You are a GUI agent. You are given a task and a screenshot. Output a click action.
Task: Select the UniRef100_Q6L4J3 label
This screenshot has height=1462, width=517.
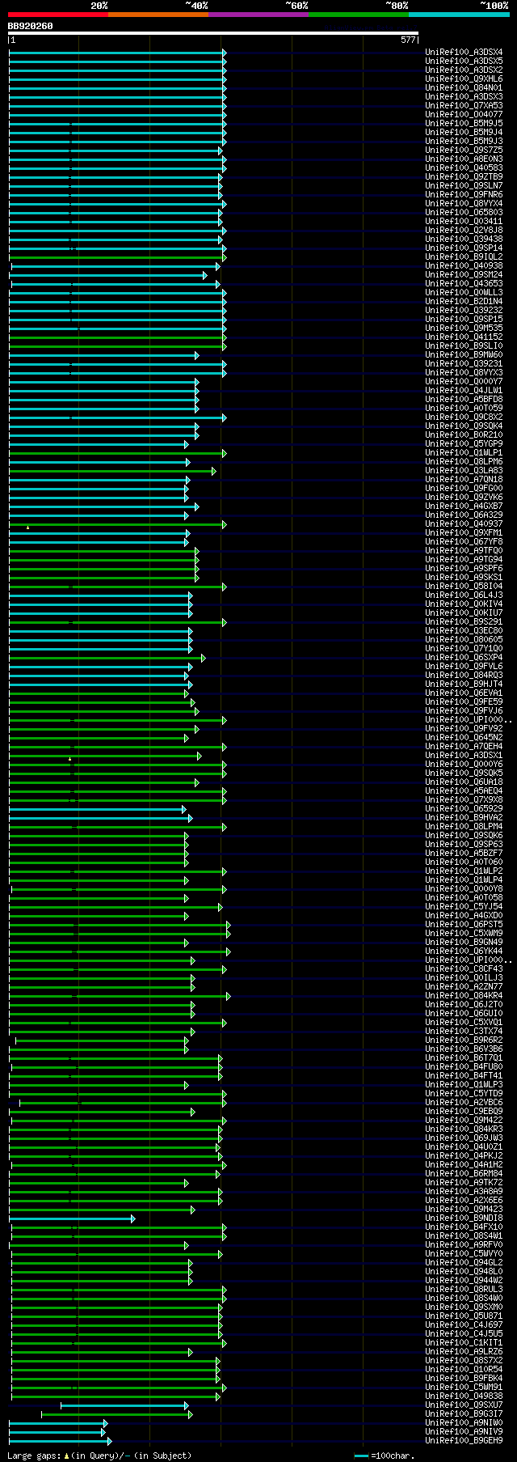(x=464, y=595)
